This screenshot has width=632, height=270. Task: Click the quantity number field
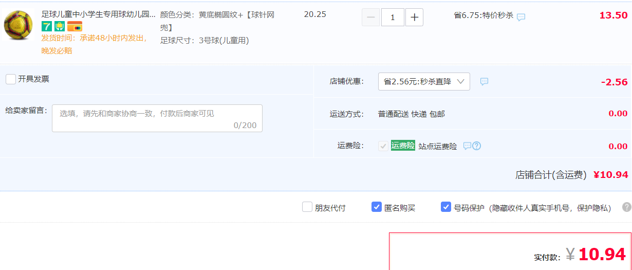point(393,17)
